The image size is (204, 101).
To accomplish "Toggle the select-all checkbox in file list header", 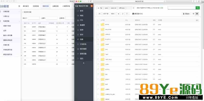I will tap(98, 20).
